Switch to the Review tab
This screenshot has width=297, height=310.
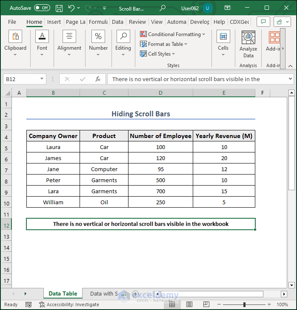pos(137,22)
